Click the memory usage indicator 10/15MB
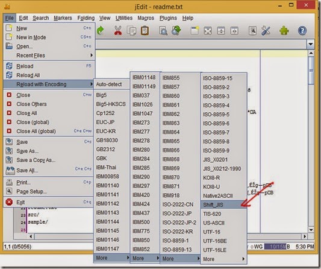 click(x=277, y=247)
